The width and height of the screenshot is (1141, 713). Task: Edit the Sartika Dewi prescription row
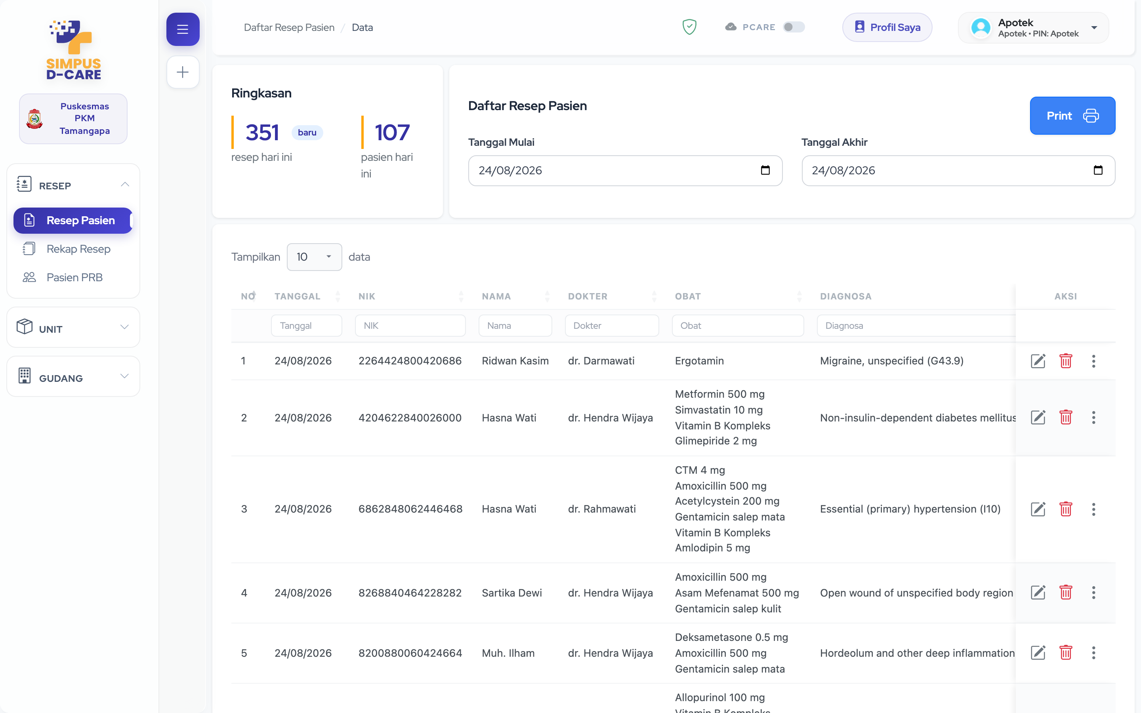(1038, 593)
